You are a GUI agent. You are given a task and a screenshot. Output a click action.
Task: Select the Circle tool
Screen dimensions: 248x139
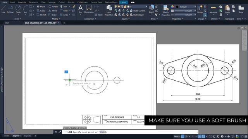[18, 9]
